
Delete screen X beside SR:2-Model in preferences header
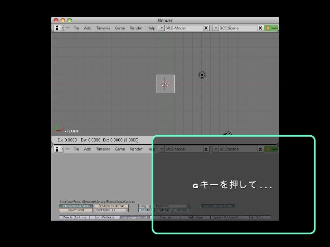click(206, 149)
